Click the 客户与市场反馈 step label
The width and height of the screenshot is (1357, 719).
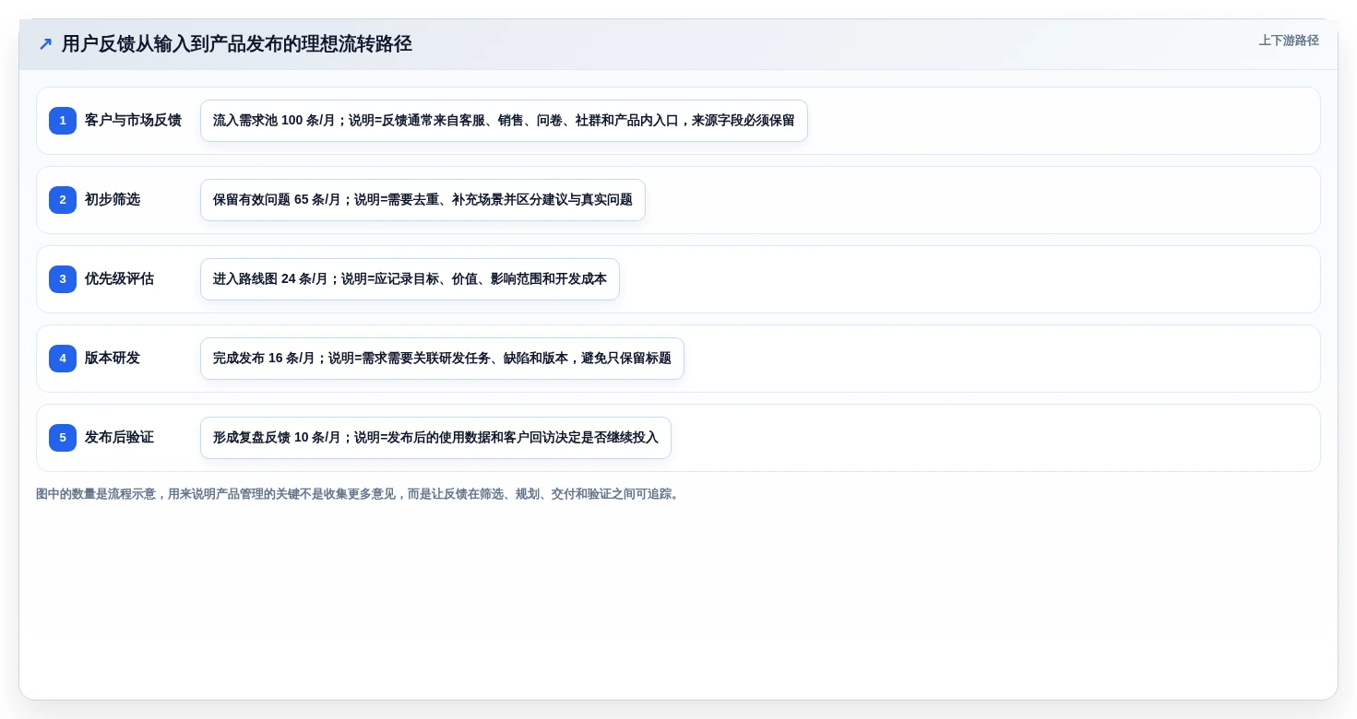(133, 121)
